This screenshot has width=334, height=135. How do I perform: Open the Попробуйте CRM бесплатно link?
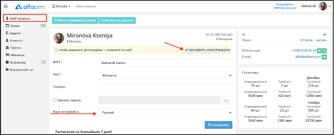click(285, 6)
